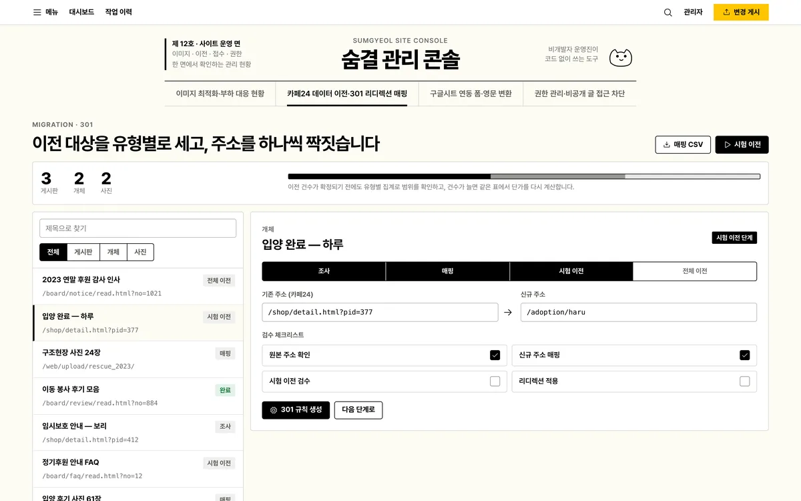Open 정기후원 안내 FAQ list item
The height and width of the screenshot is (501, 801).
138,469
